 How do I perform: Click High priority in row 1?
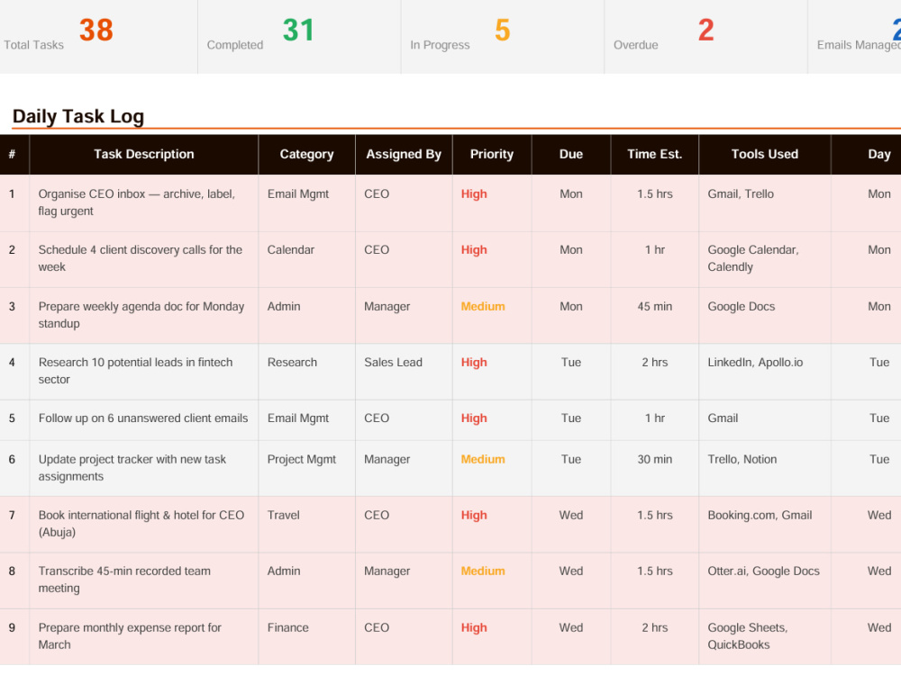pos(474,194)
